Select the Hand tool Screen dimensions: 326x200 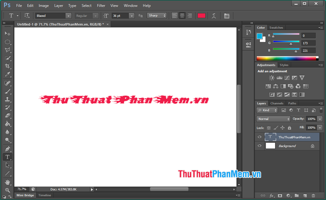point(7,182)
